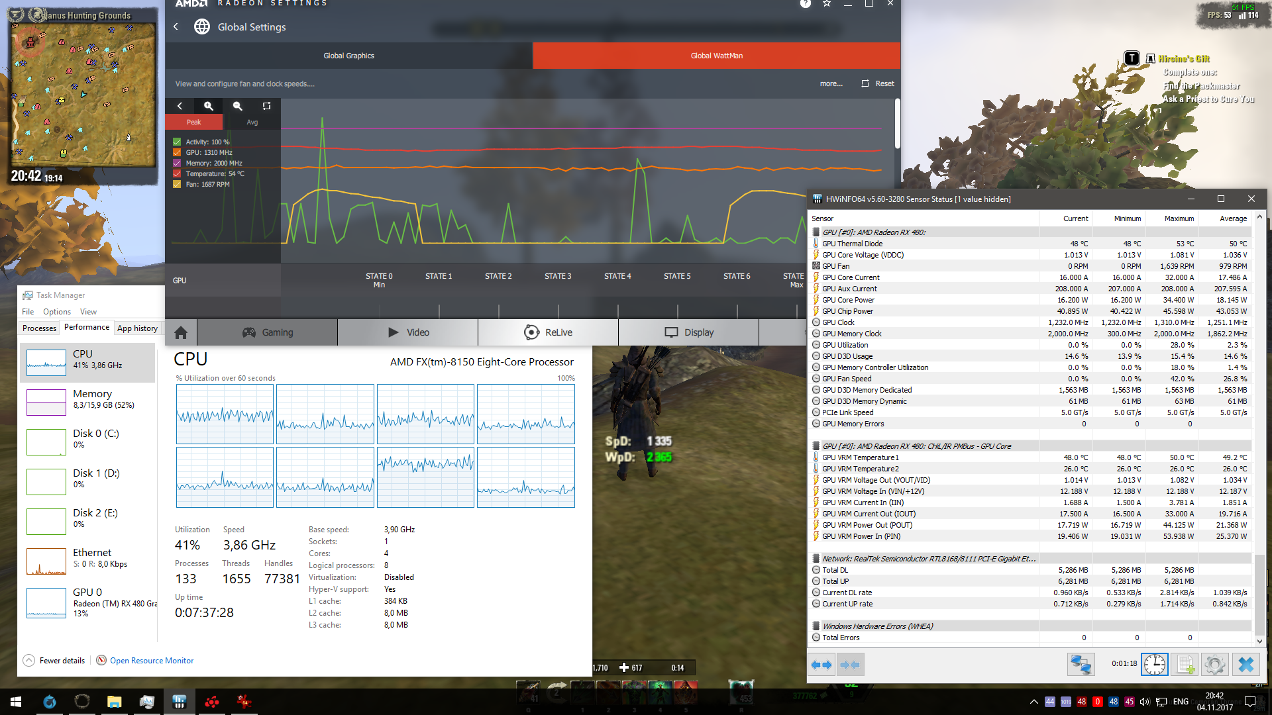Click HWiNFO reset clock button
Viewport: 1272px width, 715px height.
pos(1154,664)
